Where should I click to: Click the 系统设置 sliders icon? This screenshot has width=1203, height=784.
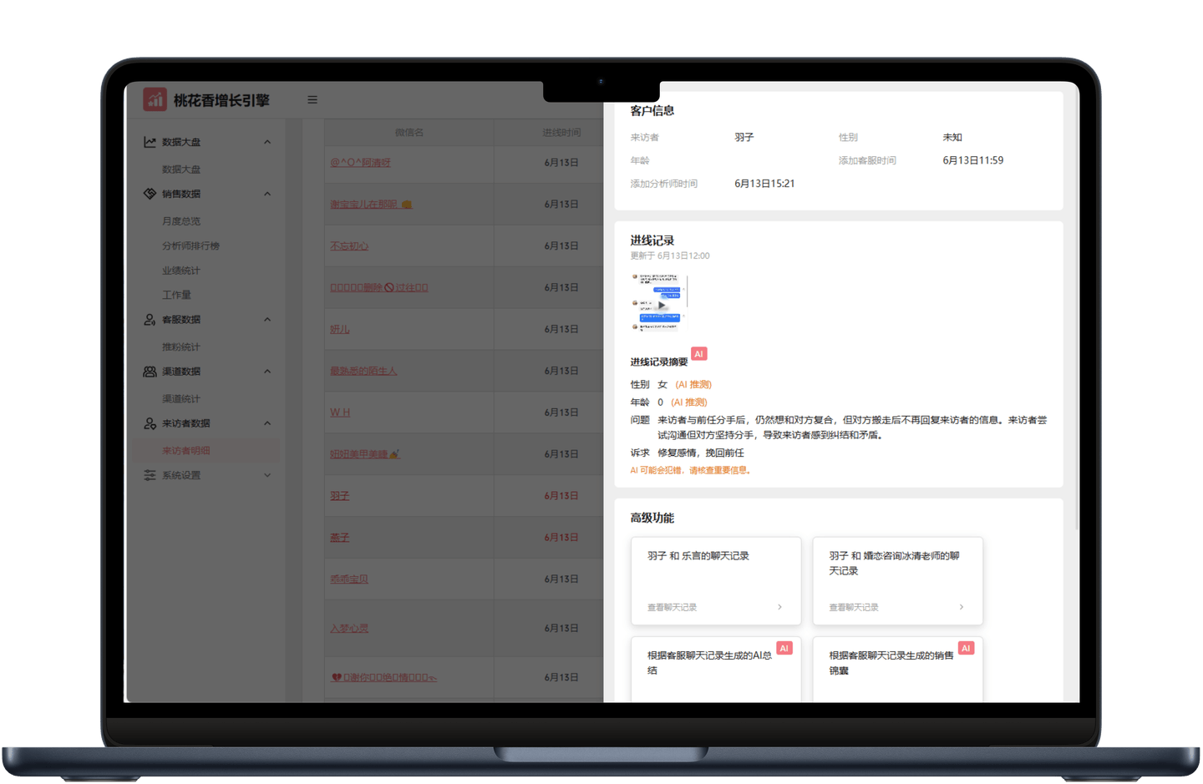click(150, 475)
